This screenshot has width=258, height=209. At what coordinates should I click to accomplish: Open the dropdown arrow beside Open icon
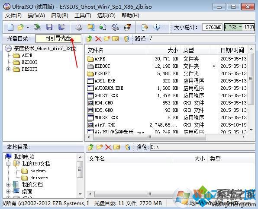click(28, 27)
